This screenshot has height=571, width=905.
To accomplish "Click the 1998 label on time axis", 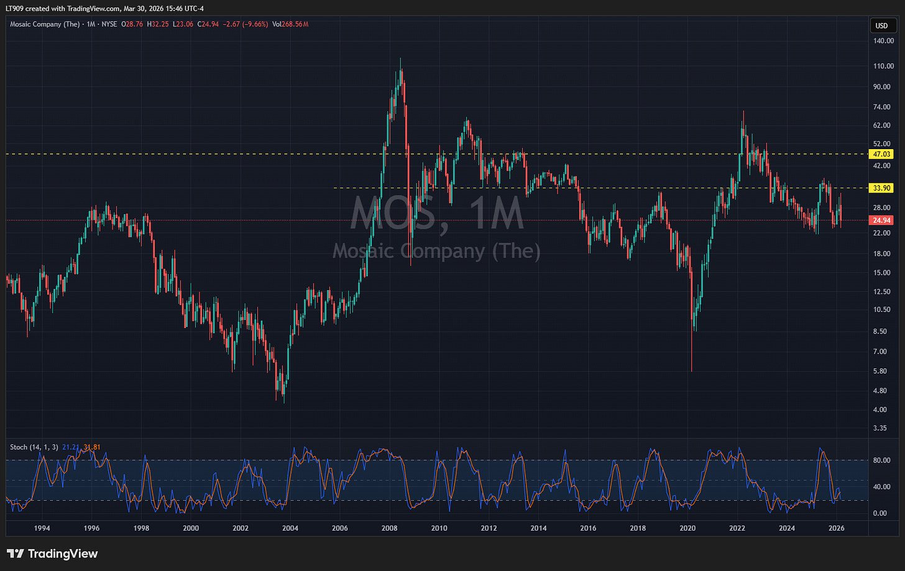I will [x=141, y=529].
